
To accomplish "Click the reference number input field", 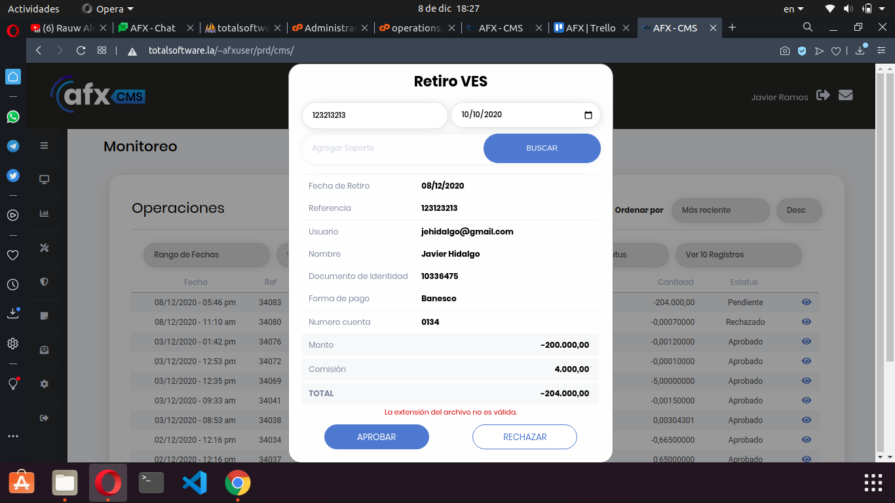I will [x=374, y=115].
